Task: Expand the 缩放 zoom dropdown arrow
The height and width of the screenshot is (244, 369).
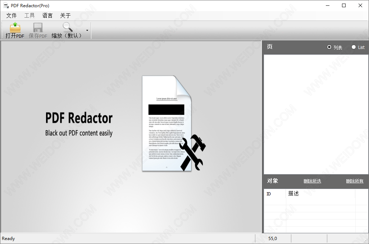Action: coord(87,30)
